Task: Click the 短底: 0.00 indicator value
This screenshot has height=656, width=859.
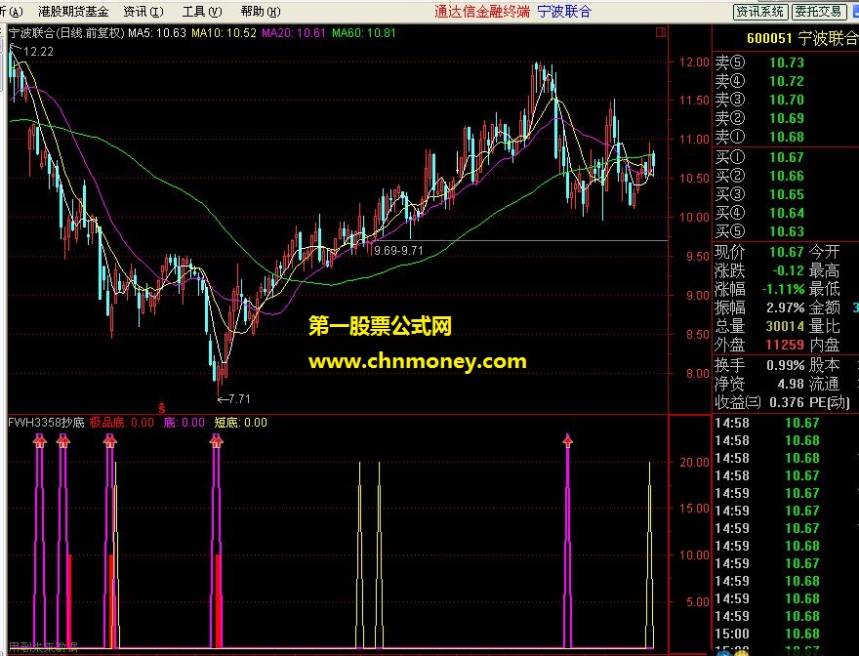Action: [240, 423]
